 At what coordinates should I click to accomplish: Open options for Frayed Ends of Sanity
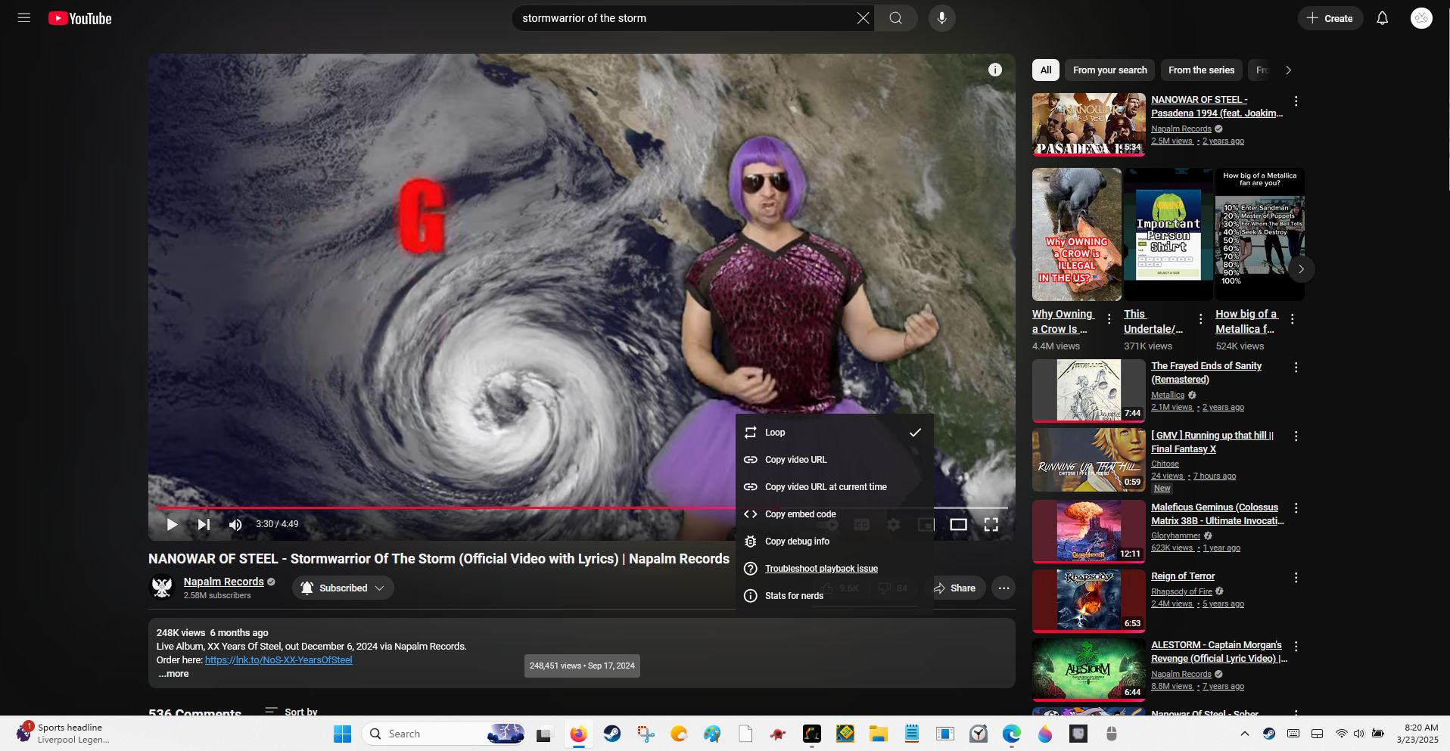click(1296, 368)
